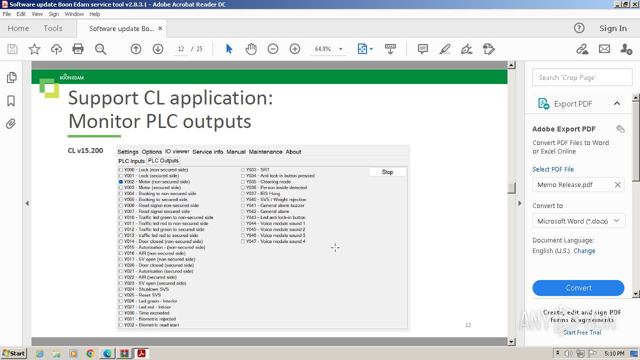Click the document vertical scrollbar thumb
Image resolution: width=640 pixels, height=360 pixels.
click(x=511, y=188)
